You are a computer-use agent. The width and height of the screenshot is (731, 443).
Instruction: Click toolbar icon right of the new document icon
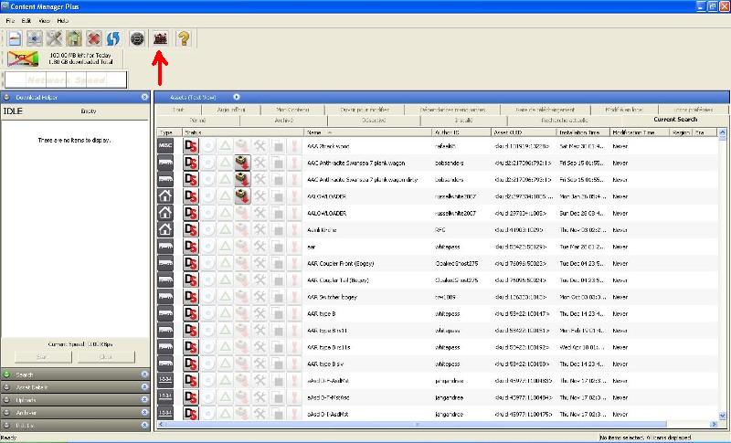pyautogui.click(x=34, y=38)
